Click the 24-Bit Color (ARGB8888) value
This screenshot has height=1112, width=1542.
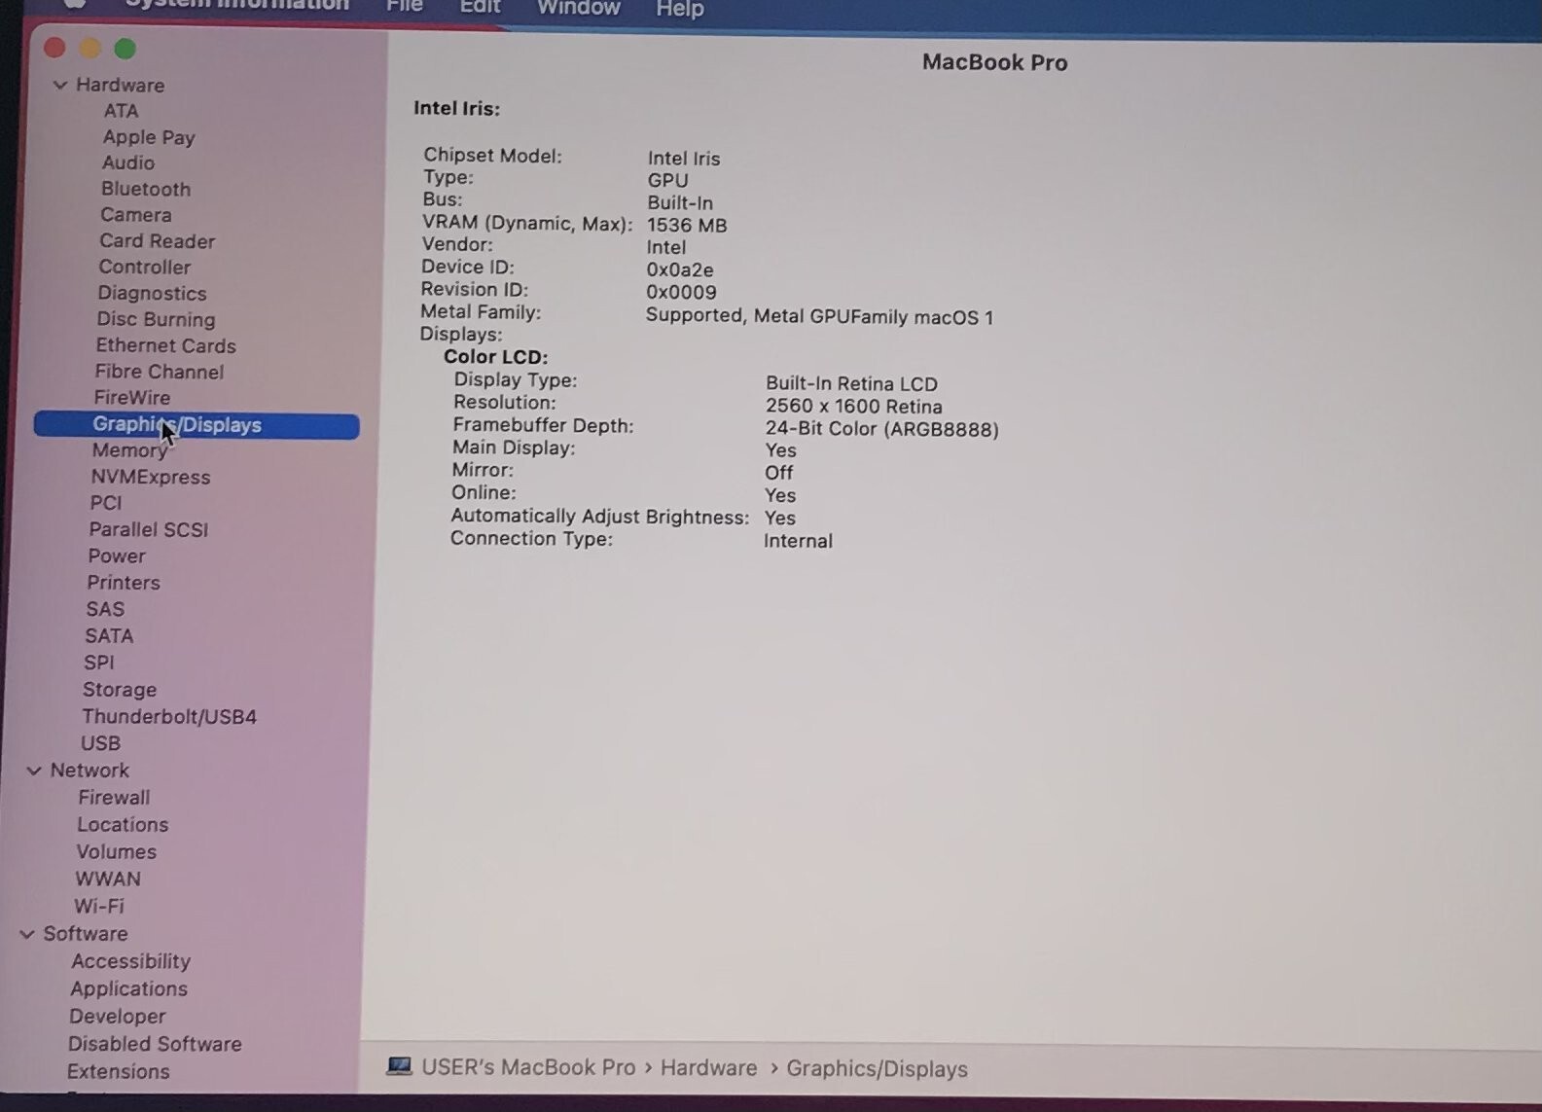881,429
